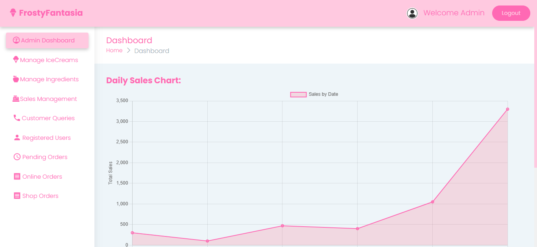
Task: Click the page vertical scrollbar thumb
Action: (535, 98)
